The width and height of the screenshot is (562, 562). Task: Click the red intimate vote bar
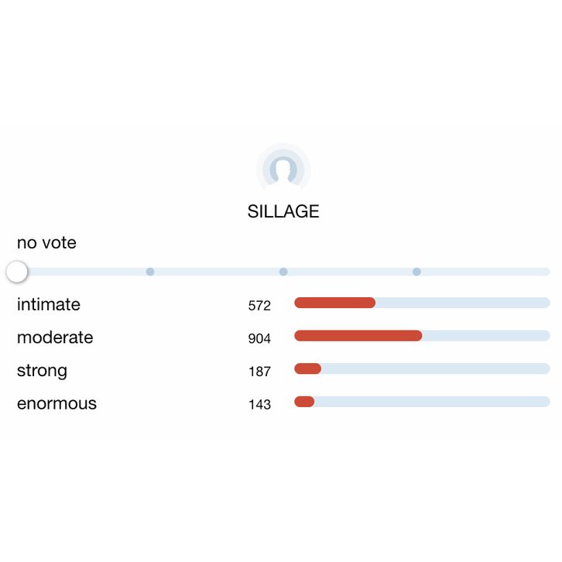(334, 303)
